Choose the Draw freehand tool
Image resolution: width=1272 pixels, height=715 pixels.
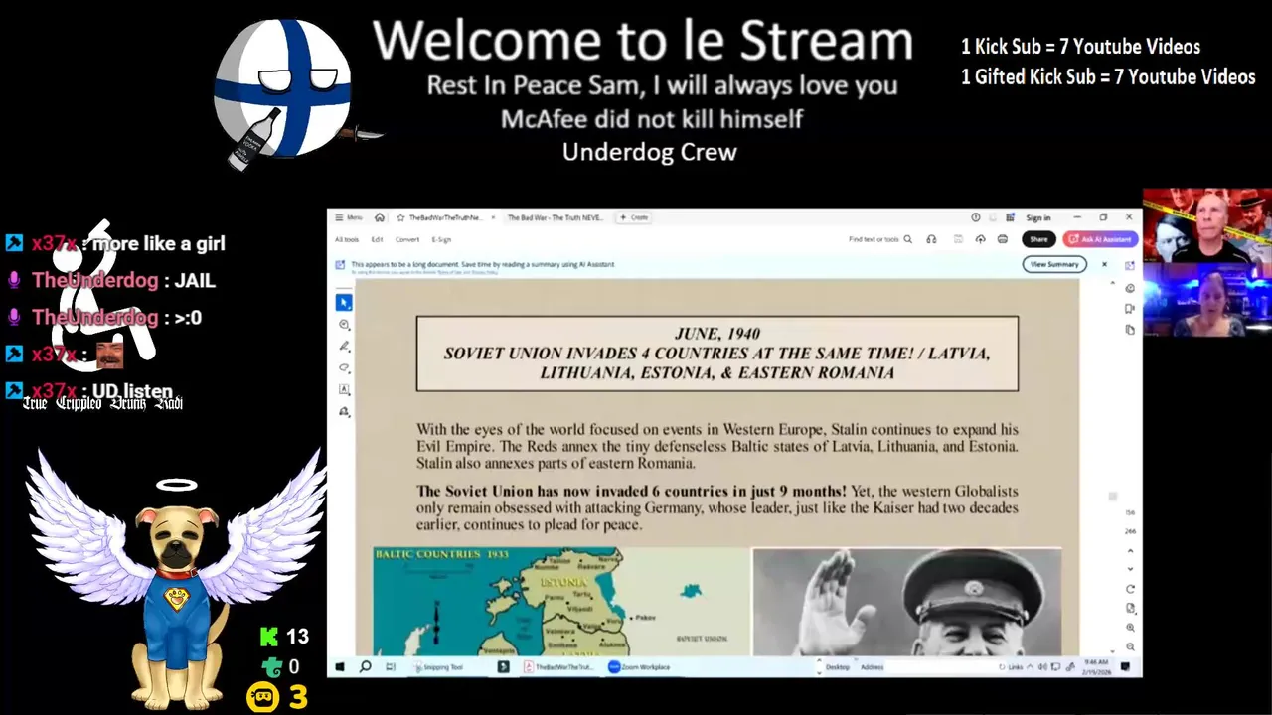[344, 368]
